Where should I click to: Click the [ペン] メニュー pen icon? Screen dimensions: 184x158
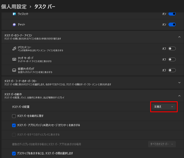coord(14,49)
